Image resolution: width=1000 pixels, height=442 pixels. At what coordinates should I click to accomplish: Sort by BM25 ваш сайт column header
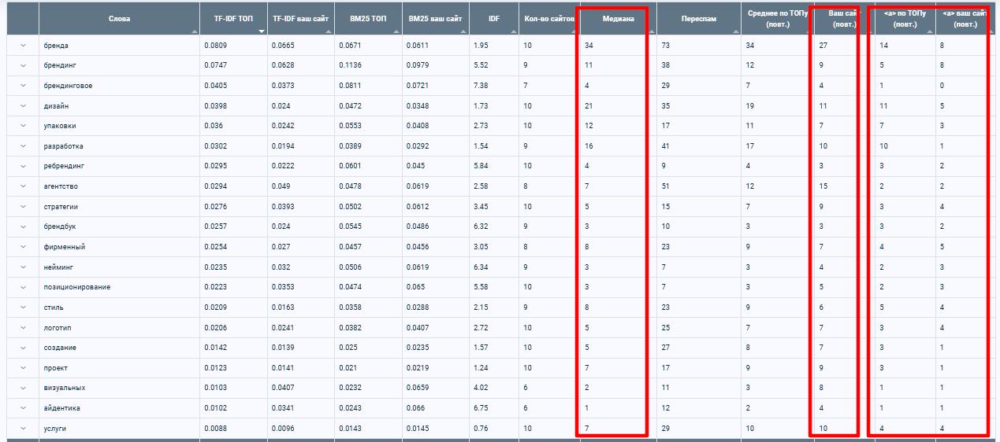435,18
